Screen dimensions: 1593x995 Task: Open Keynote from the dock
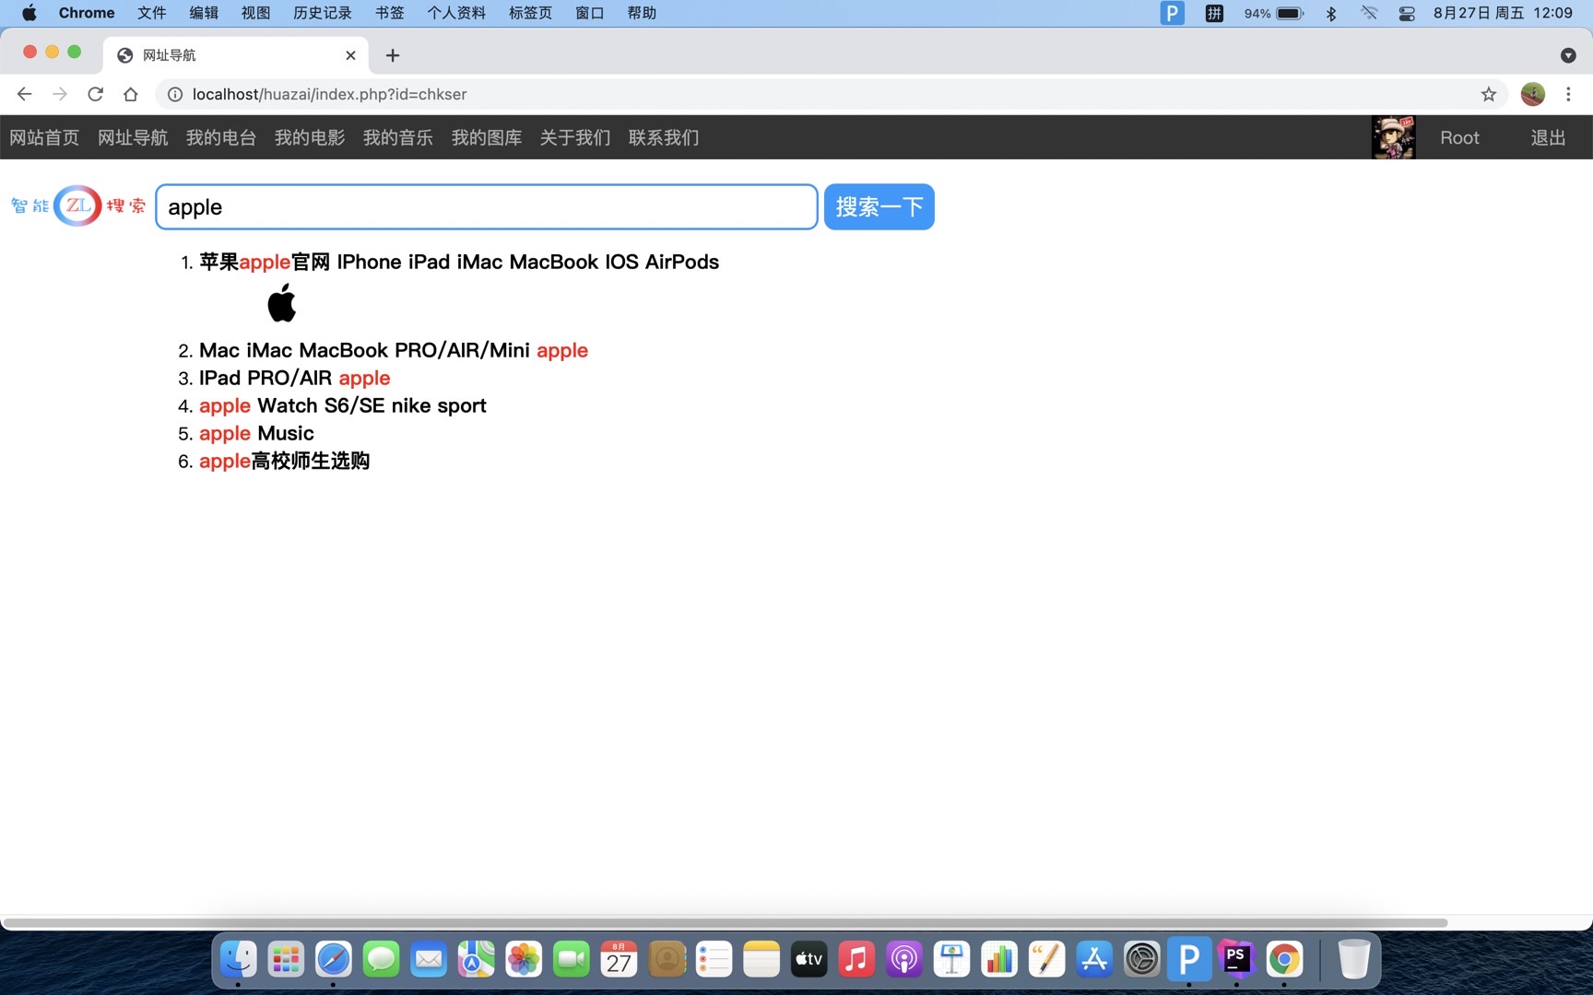(952, 959)
